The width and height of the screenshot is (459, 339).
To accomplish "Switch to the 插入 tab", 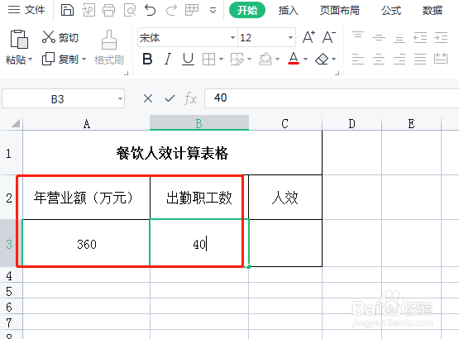I will point(289,11).
